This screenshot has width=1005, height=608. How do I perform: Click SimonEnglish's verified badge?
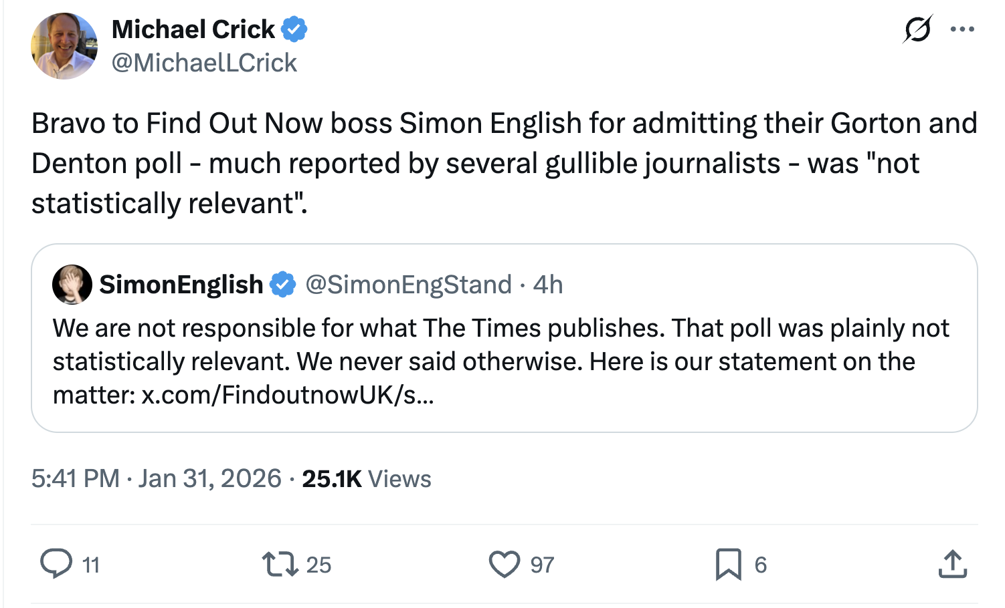coord(282,285)
